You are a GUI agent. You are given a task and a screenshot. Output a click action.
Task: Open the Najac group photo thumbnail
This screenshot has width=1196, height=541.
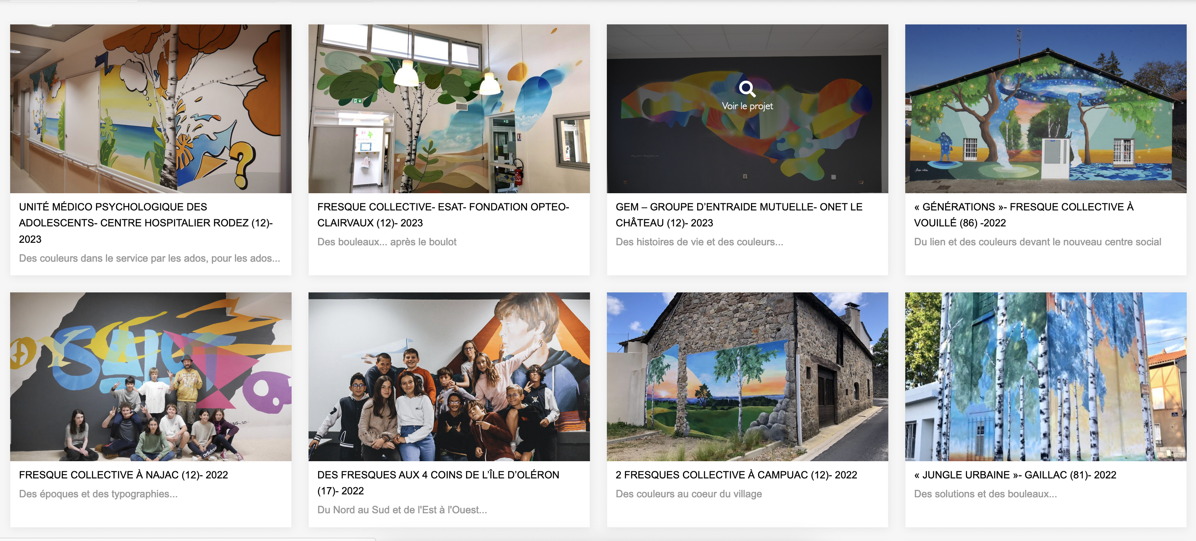(x=151, y=376)
